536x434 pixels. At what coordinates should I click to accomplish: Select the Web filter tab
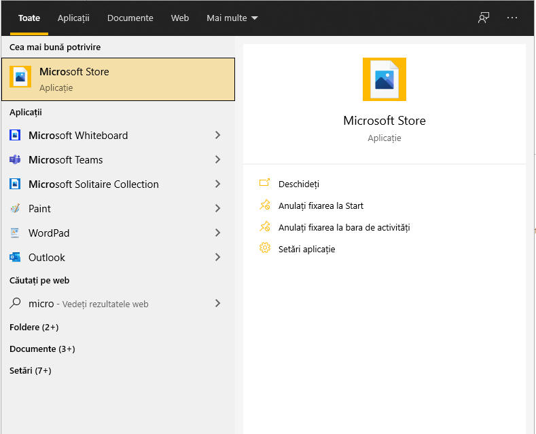pos(180,18)
